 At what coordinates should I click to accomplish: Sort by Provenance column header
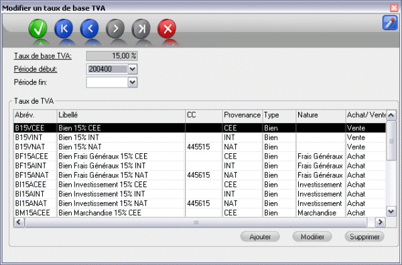(243, 115)
